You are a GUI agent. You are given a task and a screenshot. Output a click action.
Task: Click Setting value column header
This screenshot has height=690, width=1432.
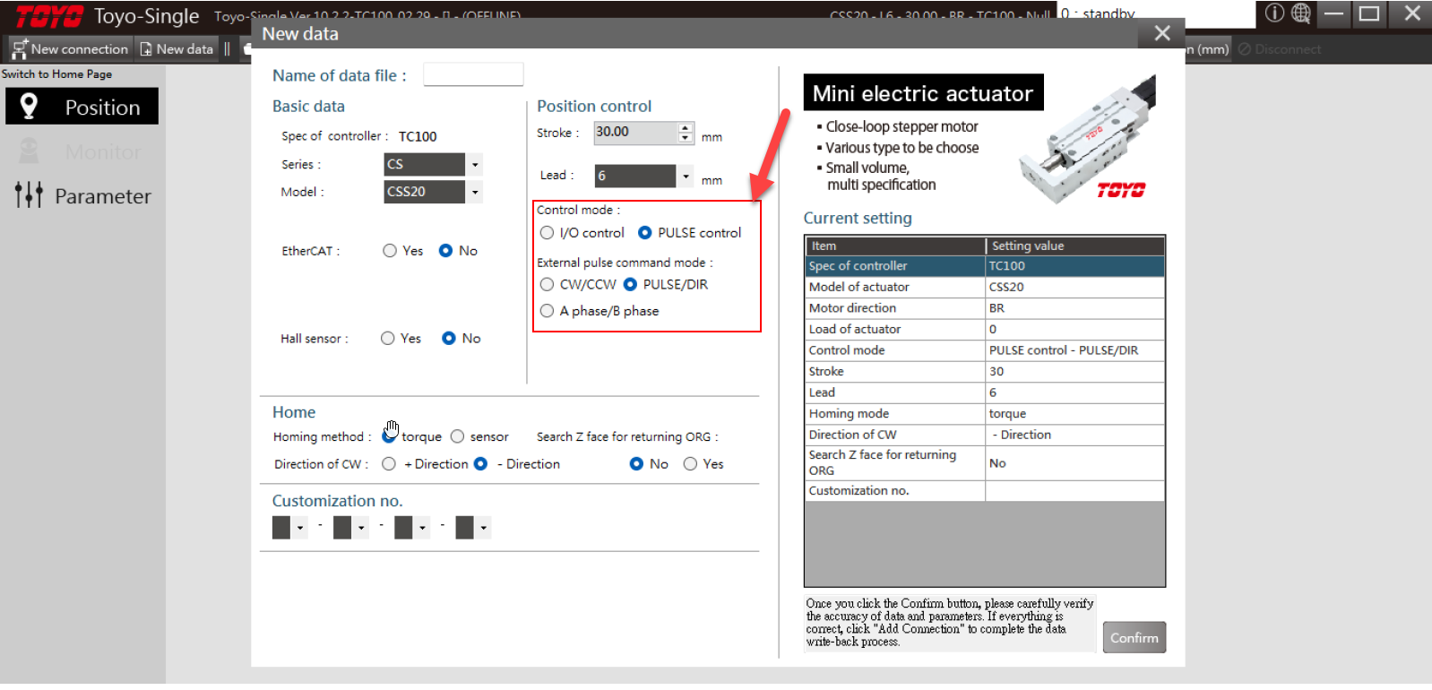1075,246
